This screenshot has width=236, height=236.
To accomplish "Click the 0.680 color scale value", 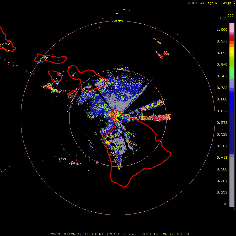I will pos(222,99).
